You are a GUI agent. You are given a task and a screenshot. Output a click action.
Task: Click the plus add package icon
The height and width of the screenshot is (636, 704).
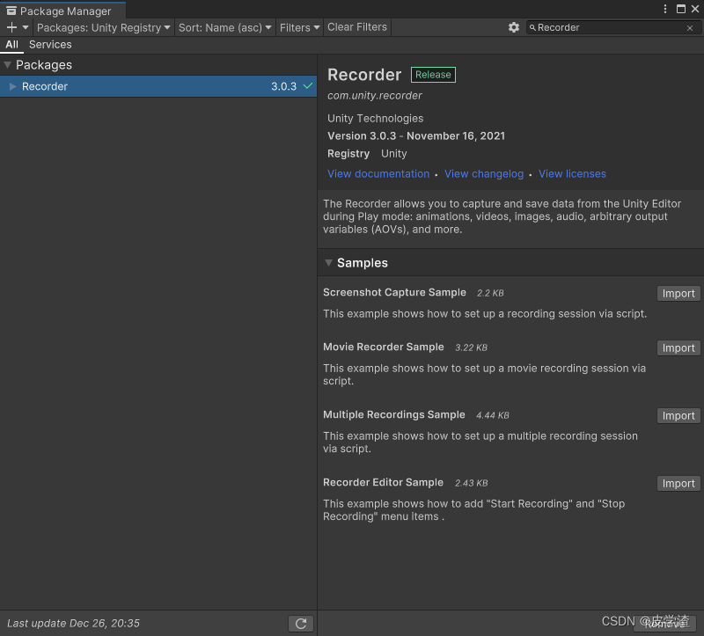click(x=11, y=27)
